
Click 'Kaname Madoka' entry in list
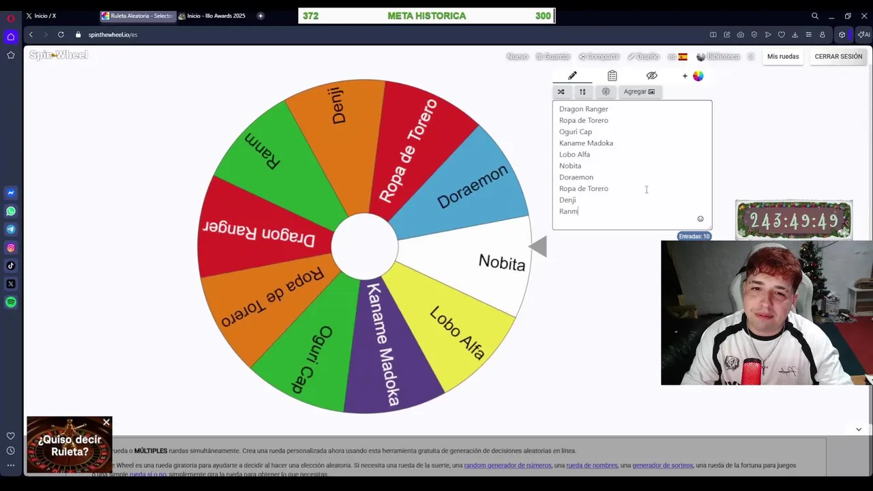pyautogui.click(x=586, y=143)
